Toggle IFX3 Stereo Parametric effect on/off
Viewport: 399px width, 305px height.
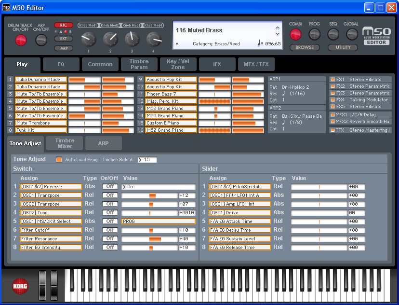332,93
